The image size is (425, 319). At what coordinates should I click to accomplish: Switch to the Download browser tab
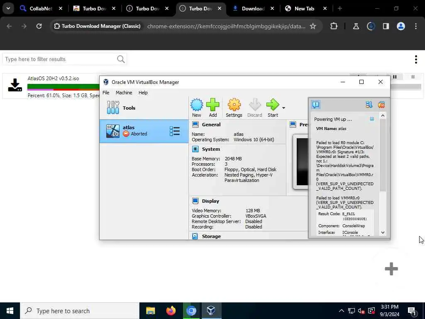tap(253, 9)
